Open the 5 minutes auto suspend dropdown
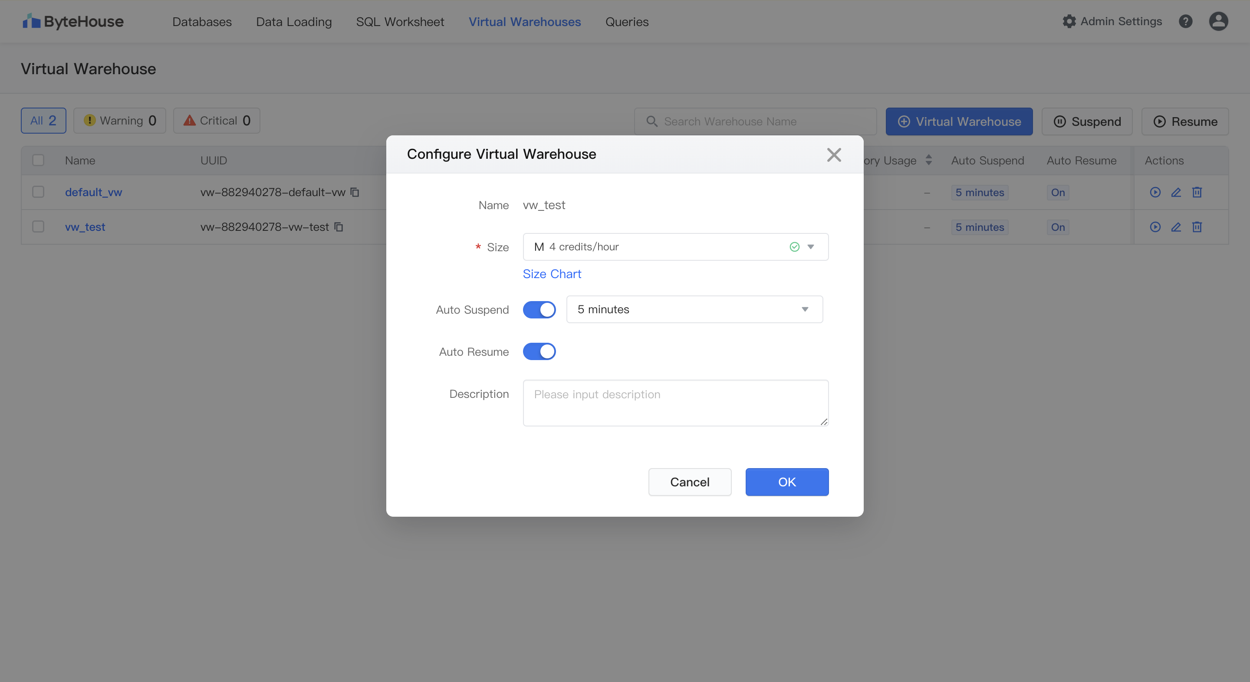Screen dimensions: 1250x682 pos(694,309)
